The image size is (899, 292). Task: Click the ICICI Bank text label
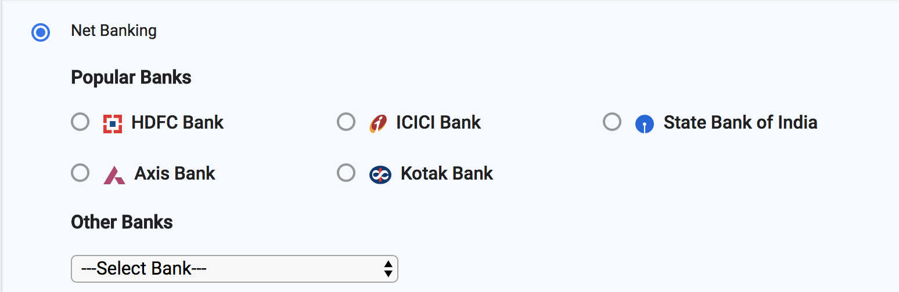click(x=438, y=122)
